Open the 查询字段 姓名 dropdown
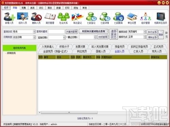Image resolution: width=170 pixels, height=127 pixels. (34, 31)
